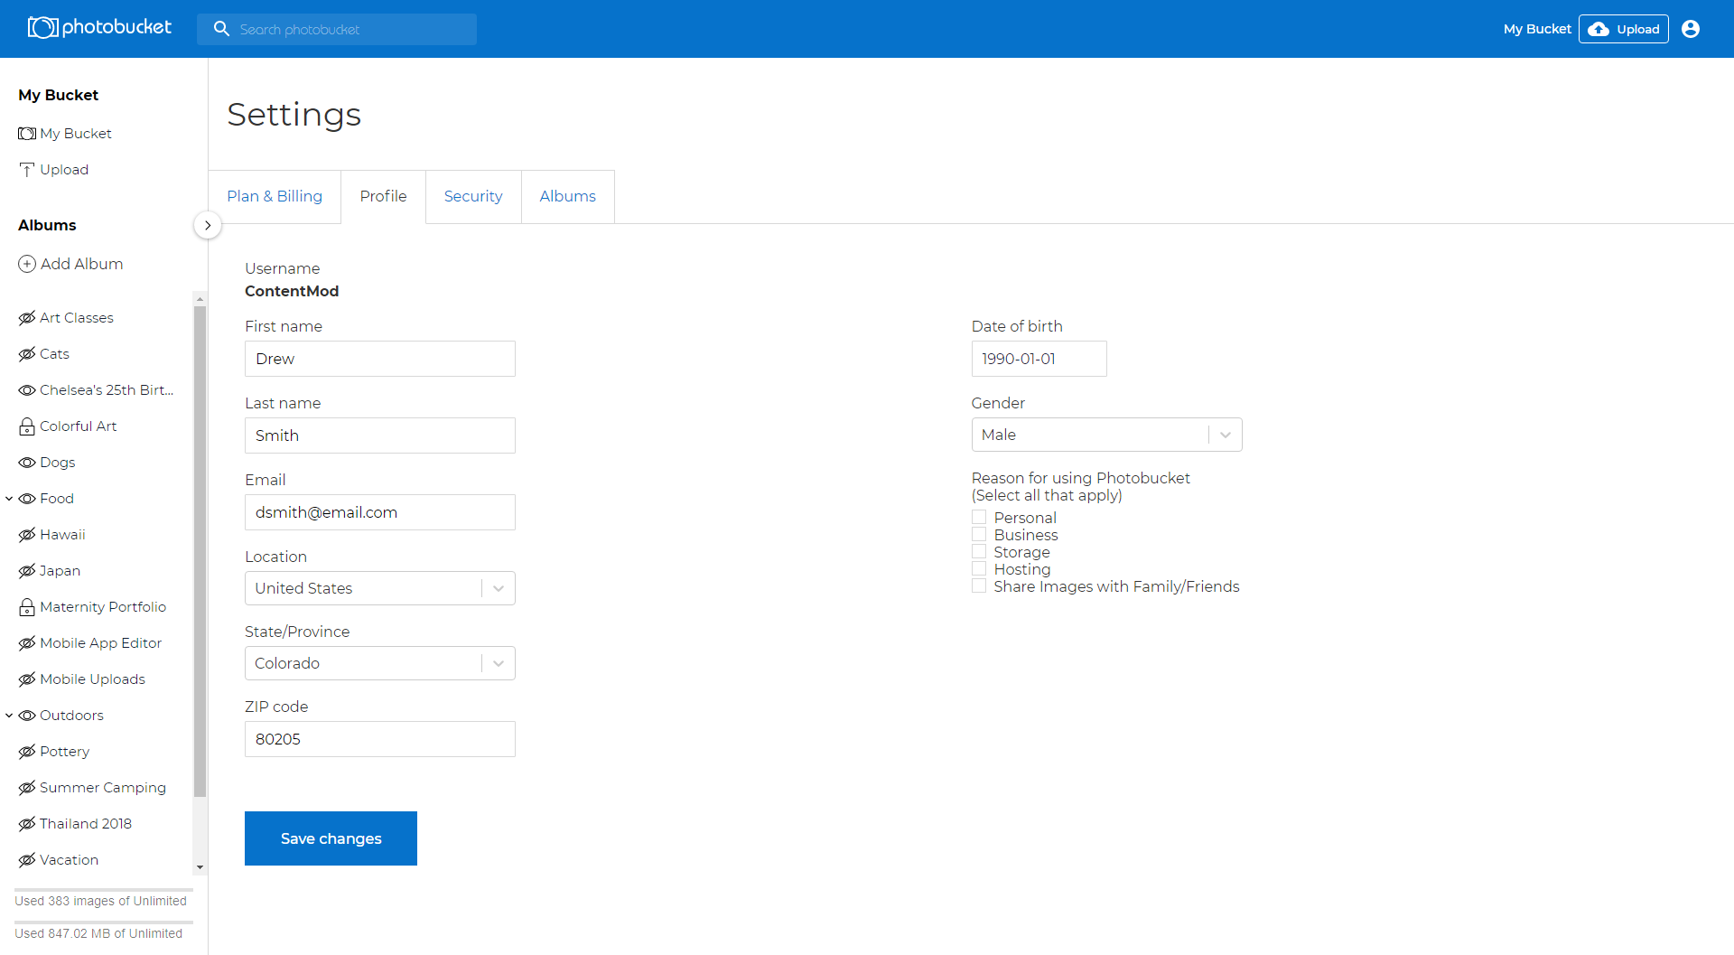Open the State/Province dropdown arrow
The width and height of the screenshot is (1734, 955).
tap(499, 663)
